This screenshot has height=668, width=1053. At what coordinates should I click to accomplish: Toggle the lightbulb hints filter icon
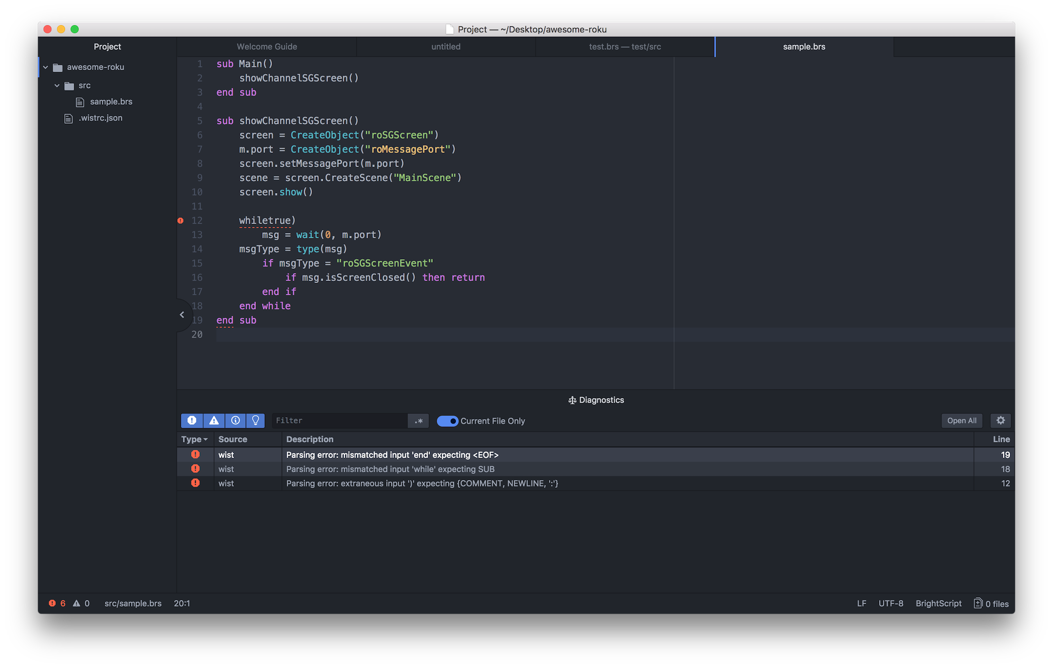255,420
